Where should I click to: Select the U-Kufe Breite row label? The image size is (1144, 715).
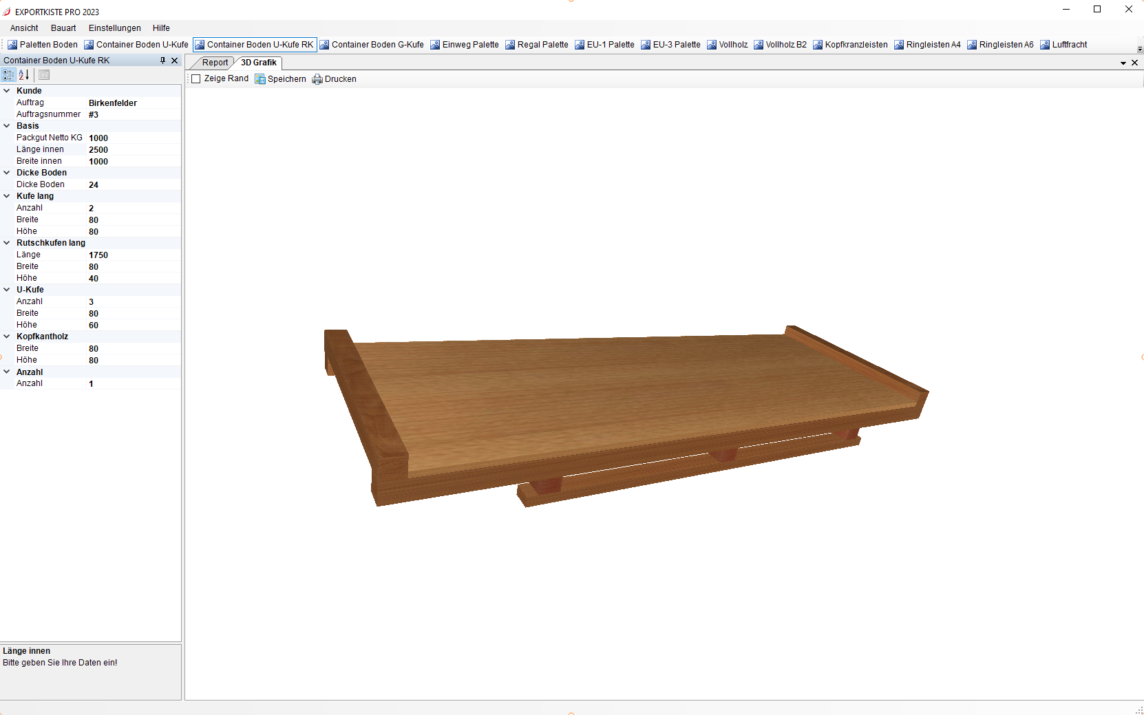pos(28,313)
